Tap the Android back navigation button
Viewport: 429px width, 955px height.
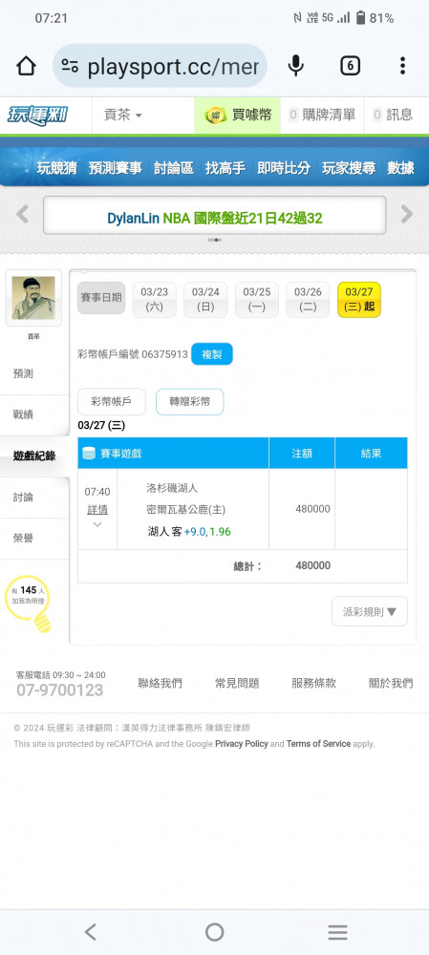91,932
